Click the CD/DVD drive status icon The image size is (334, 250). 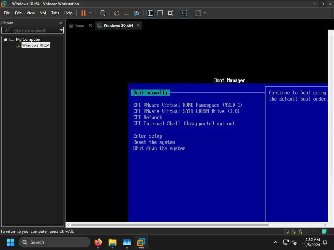coord(293,232)
